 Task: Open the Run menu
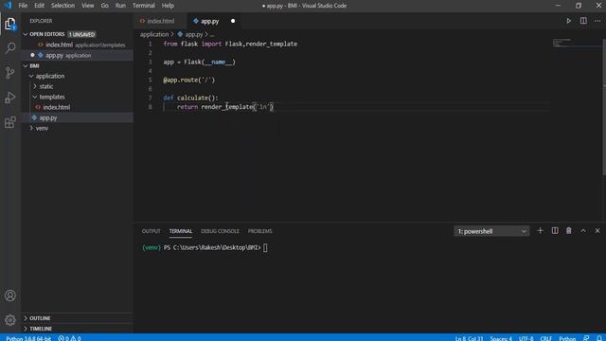pos(120,6)
